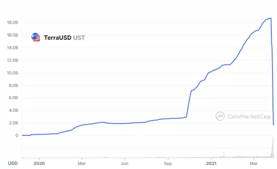Screen dimensions: 277x169
Task: Click the bottom end of the crash line
Action: coord(273,125)
